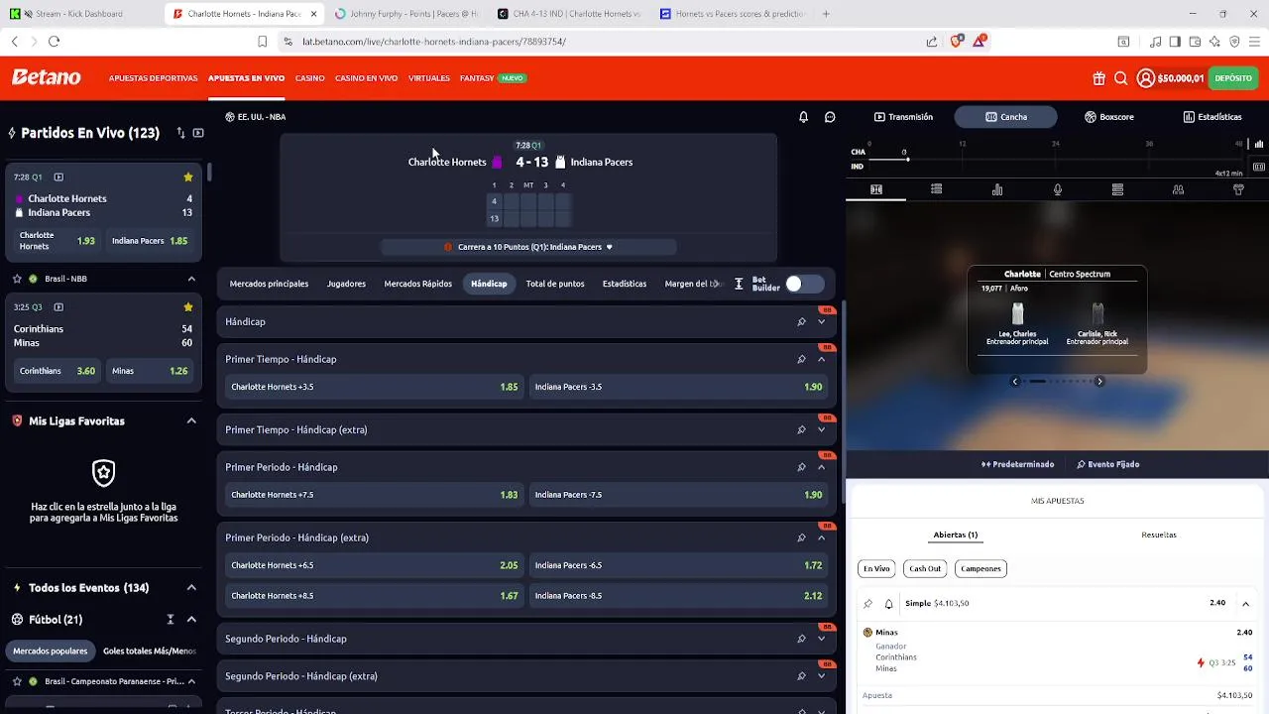The image size is (1269, 714).
Task: Expand Segundo Periodo - Hándicap section
Action: [x=821, y=639]
